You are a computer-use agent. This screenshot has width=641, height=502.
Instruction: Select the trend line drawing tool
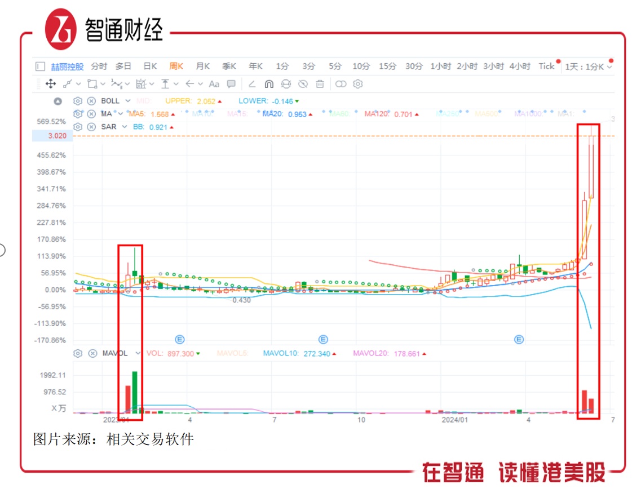68,84
